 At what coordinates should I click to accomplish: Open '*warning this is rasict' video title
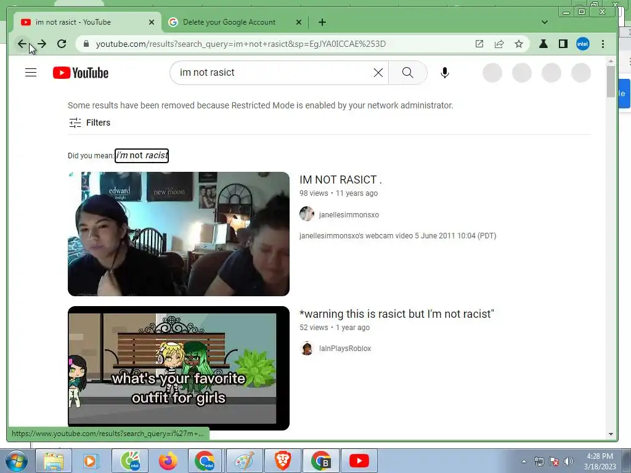pyautogui.click(x=396, y=313)
